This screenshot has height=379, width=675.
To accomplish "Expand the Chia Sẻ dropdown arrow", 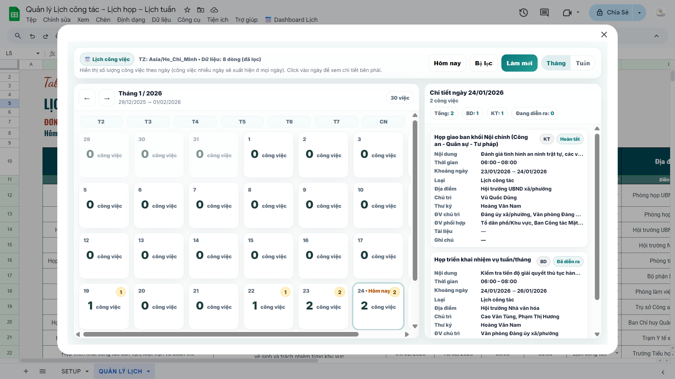I will pyautogui.click(x=639, y=13).
